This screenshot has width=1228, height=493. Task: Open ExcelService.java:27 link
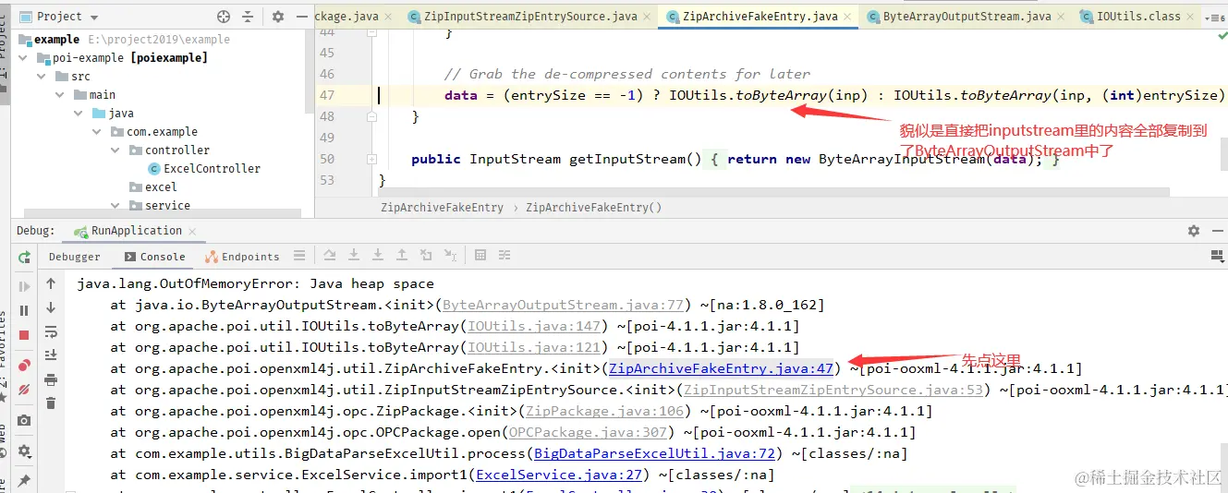[x=559, y=475]
